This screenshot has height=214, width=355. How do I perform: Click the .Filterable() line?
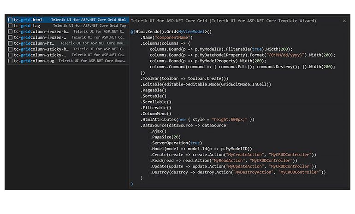coord(156,108)
